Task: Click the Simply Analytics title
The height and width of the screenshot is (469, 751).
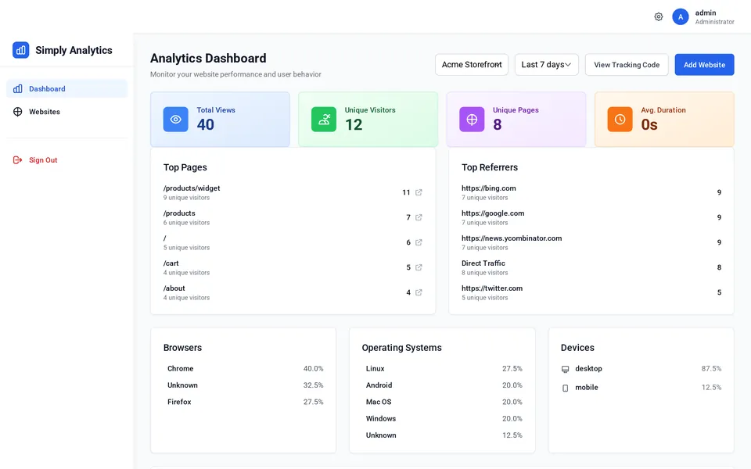Action: 74,50
